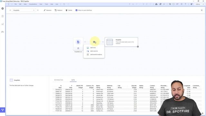Click the Zipcode column header

[x=134, y=86]
